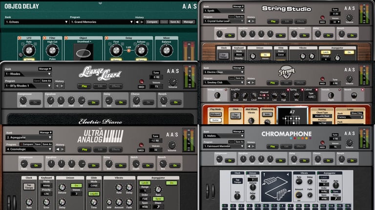The width and height of the screenshot is (375, 210).
Task: Open Bank dropdown '1. Echoes' in Objeq Delay
Action: [37, 22]
